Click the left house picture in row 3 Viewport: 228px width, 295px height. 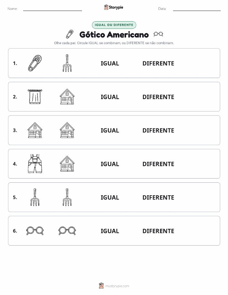pyautogui.click(x=35, y=130)
